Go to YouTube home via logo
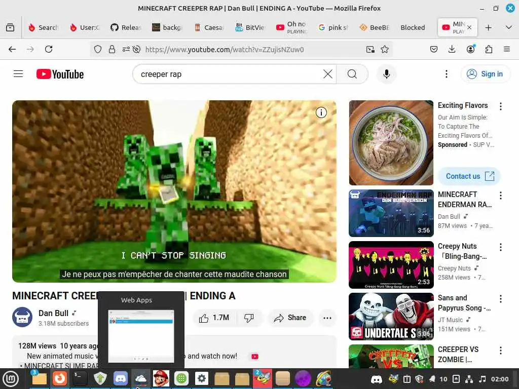519x389 pixels. pyautogui.click(x=60, y=74)
